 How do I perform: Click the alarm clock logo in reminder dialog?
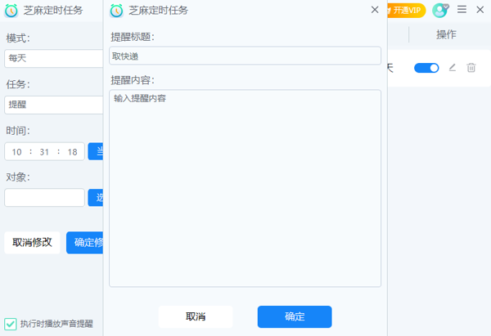click(x=116, y=10)
